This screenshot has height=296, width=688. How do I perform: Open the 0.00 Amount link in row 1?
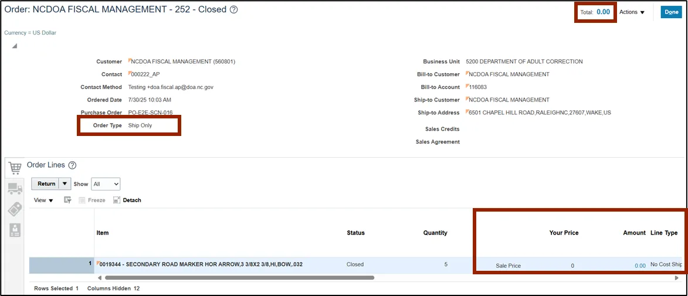tap(640, 266)
